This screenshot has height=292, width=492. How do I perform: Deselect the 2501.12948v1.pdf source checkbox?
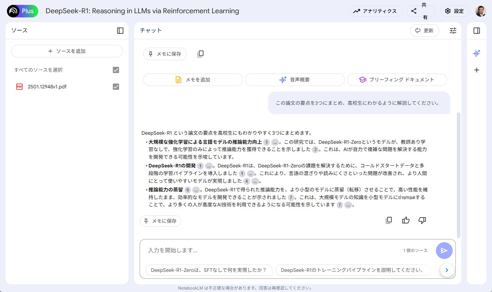pos(116,87)
